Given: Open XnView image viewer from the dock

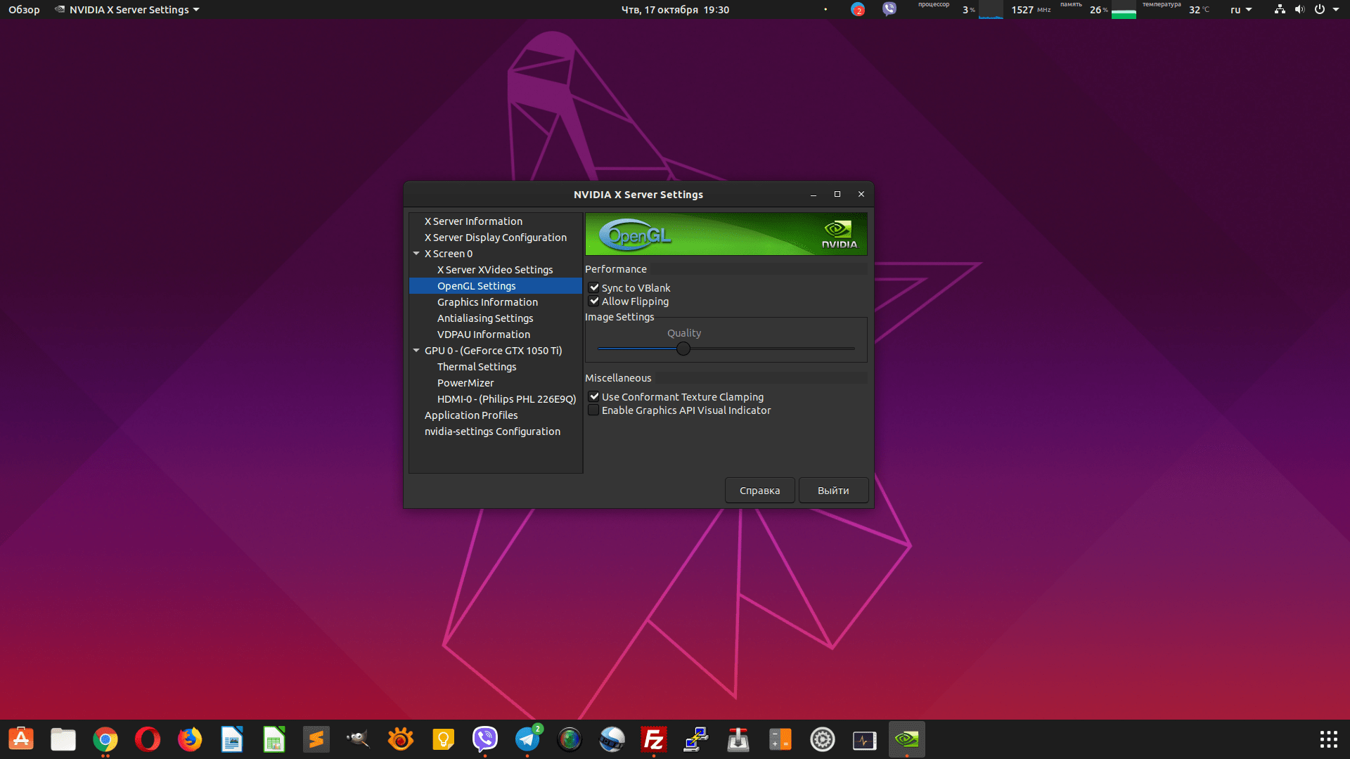Looking at the screenshot, I should [401, 739].
